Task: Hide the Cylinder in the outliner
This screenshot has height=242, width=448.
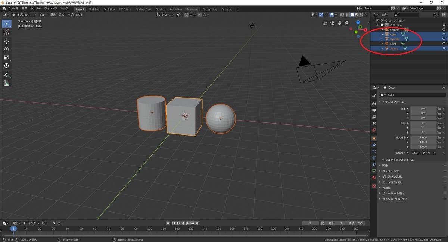Action: pyautogui.click(x=444, y=39)
